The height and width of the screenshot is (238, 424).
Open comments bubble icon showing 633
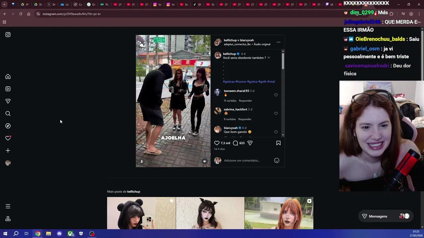tap(236, 143)
